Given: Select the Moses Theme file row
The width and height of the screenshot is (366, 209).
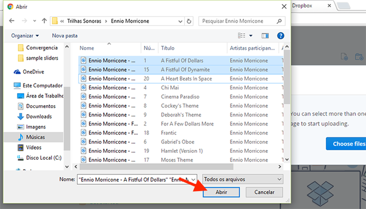Looking at the screenshot, I should 181,160.
